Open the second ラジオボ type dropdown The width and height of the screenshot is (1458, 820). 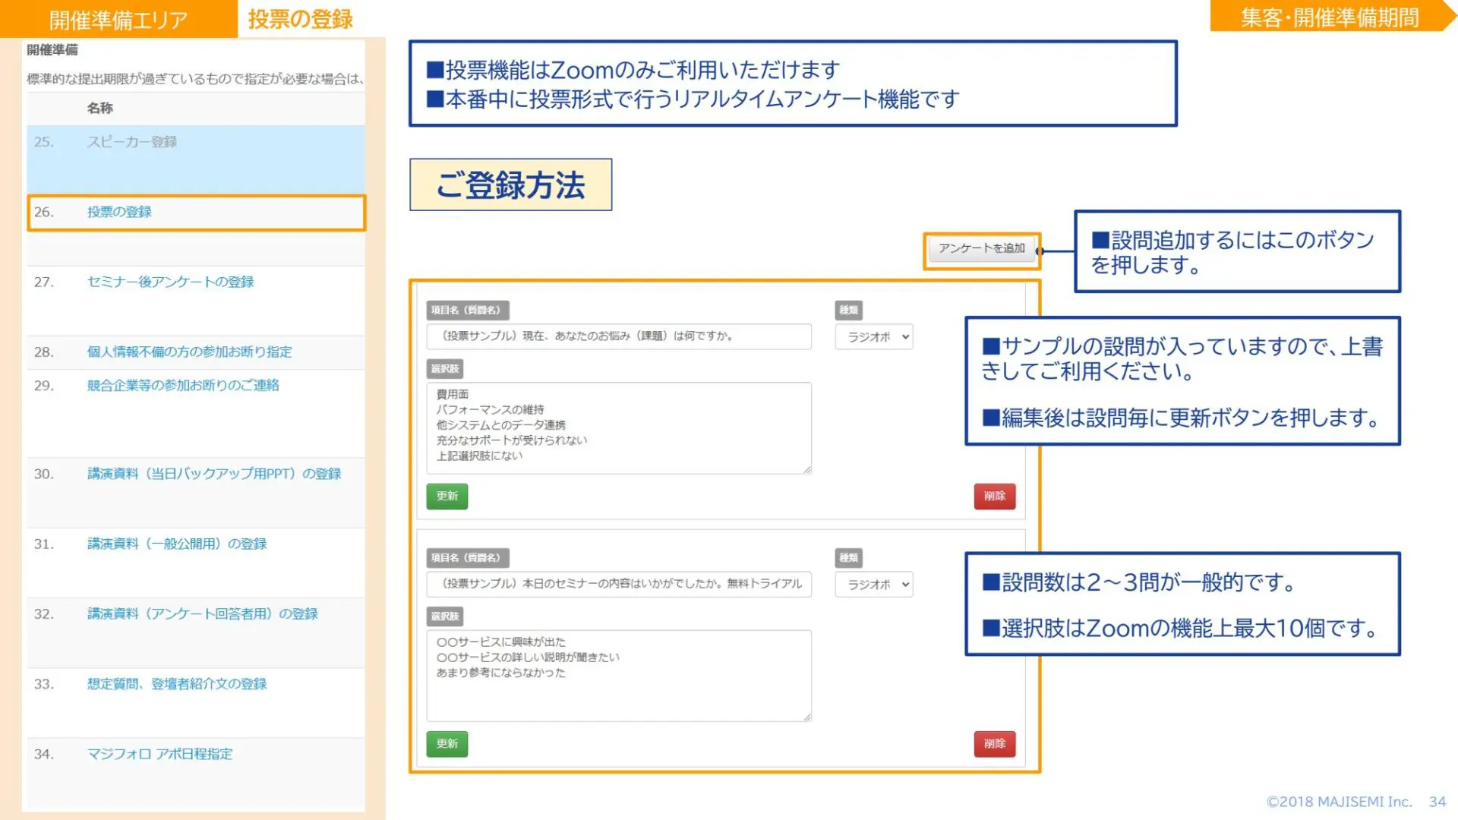874,585
